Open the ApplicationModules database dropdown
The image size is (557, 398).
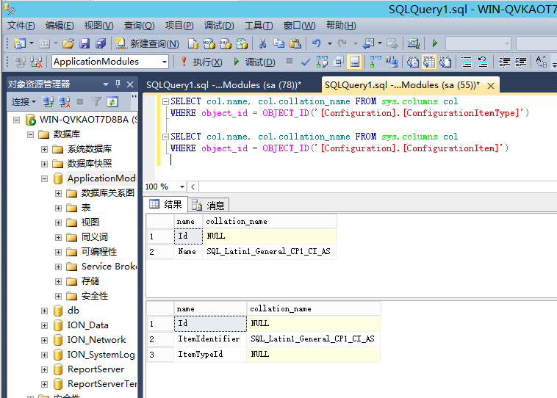(164, 62)
